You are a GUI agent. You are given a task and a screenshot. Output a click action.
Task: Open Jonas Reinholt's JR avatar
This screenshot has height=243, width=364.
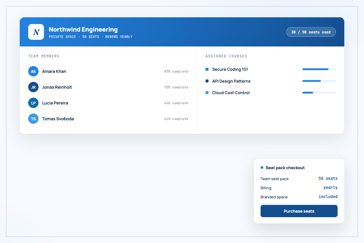click(33, 87)
